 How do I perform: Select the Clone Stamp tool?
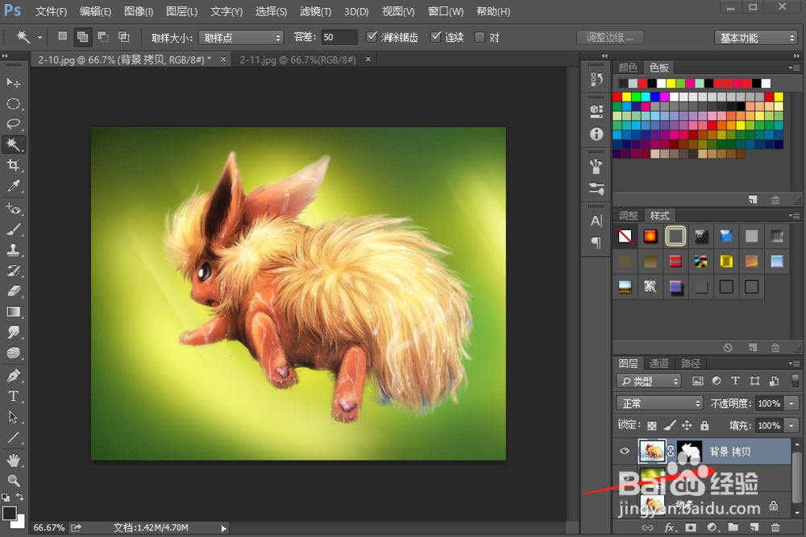point(14,250)
